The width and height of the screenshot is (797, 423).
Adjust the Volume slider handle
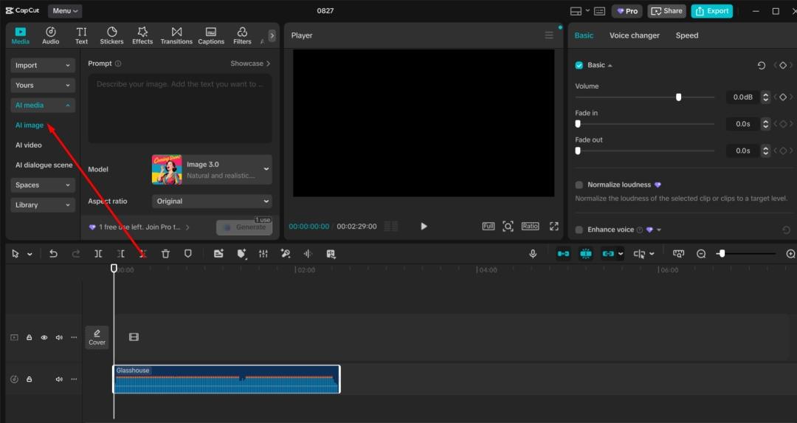click(x=678, y=97)
